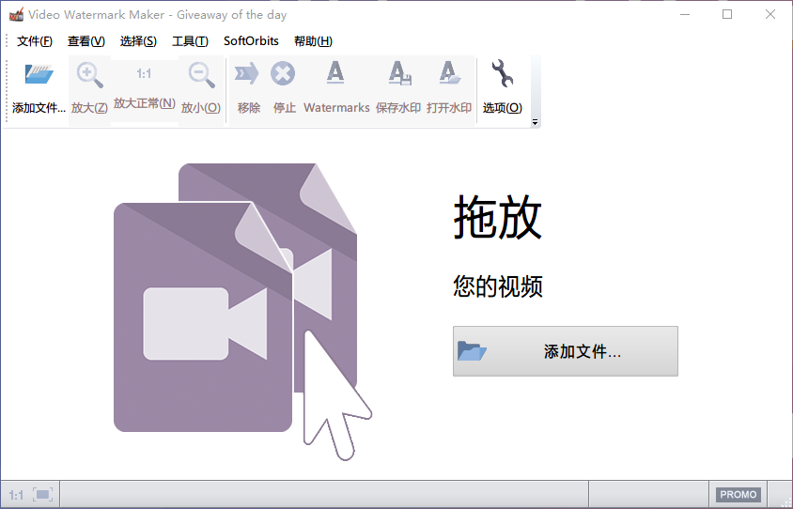Click the 移除 arrow icon
Image resolution: width=793 pixels, height=509 pixels.
(x=247, y=74)
